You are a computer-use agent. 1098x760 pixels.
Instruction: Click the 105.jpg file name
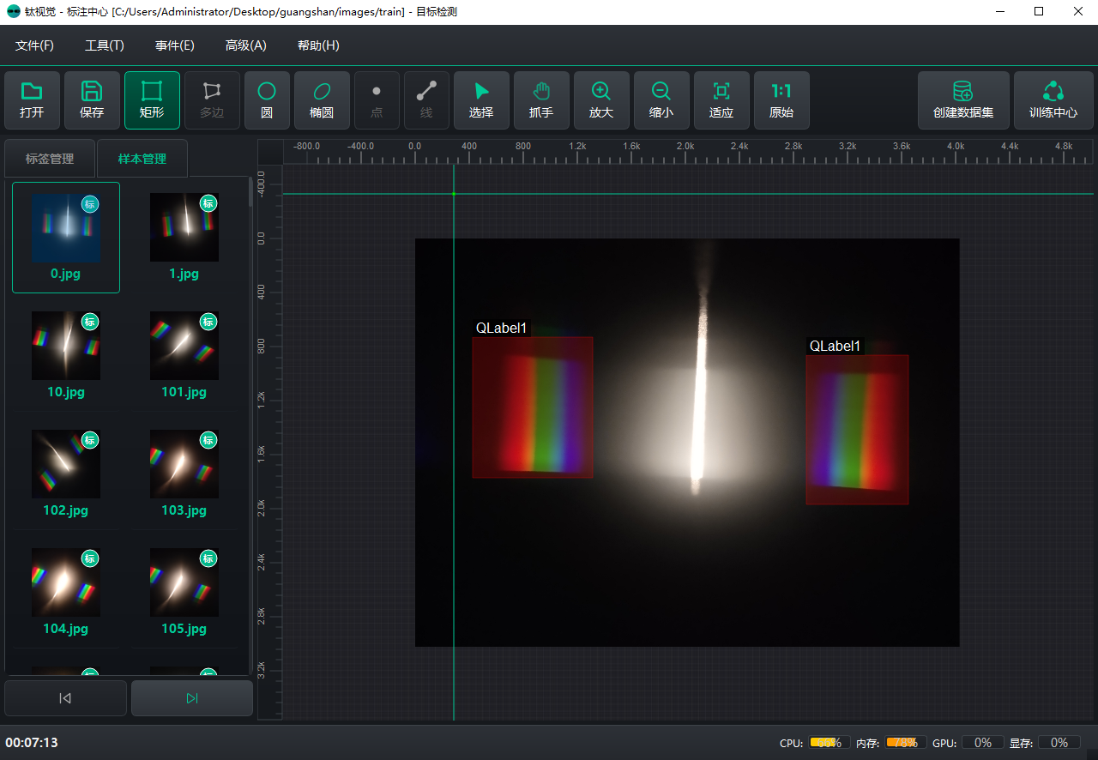[184, 629]
